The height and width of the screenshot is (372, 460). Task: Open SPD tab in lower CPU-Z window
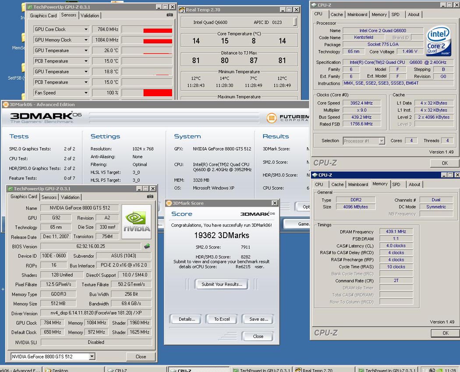click(396, 184)
